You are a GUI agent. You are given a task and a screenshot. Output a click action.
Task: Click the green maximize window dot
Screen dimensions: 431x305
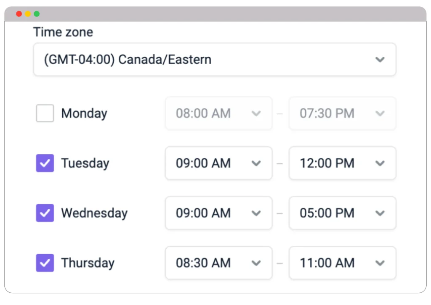pos(37,14)
